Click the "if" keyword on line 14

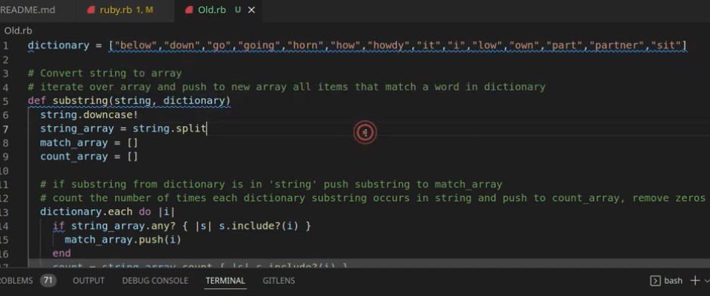pyautogui.click(x=58, y=226)
